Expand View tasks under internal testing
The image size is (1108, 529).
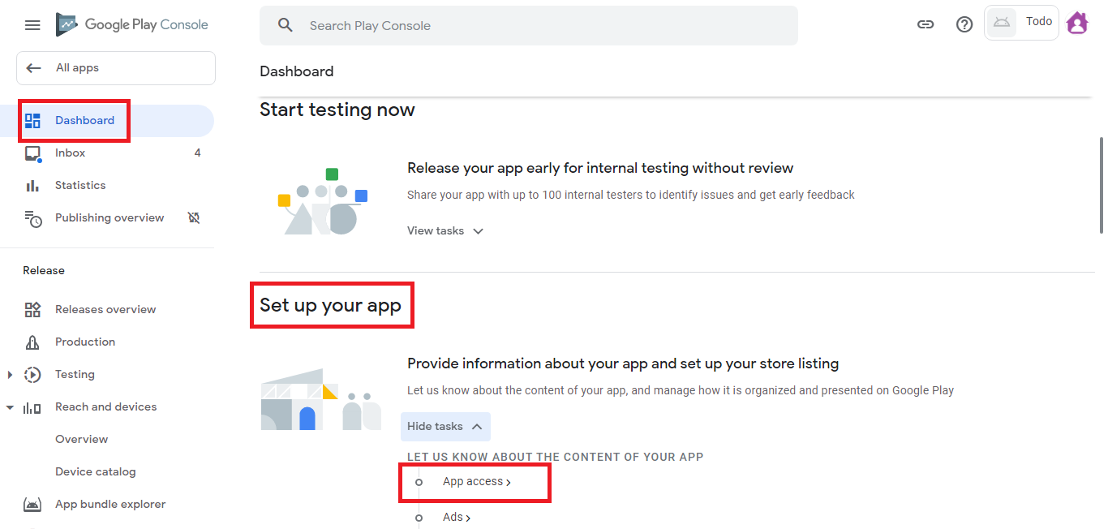[445, 231]
